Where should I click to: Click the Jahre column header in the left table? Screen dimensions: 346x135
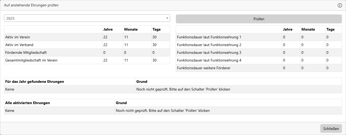pyautogui.click(x=108, y=30)
